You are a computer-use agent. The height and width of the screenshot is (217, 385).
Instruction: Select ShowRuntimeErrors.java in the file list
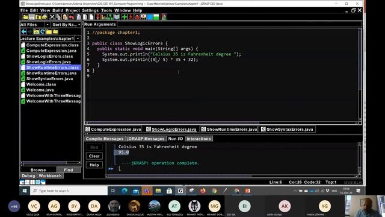[x=51, y=73]
